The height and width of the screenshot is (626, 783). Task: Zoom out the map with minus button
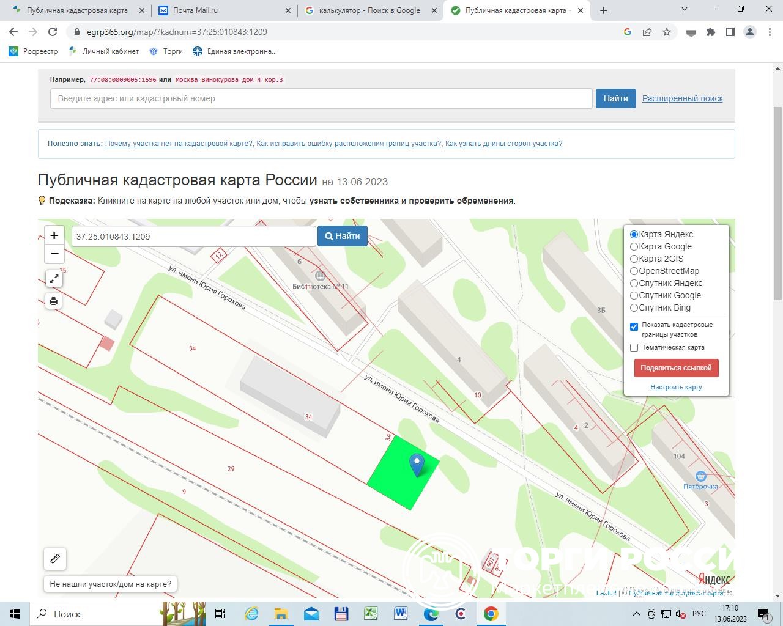coord(54,254)
